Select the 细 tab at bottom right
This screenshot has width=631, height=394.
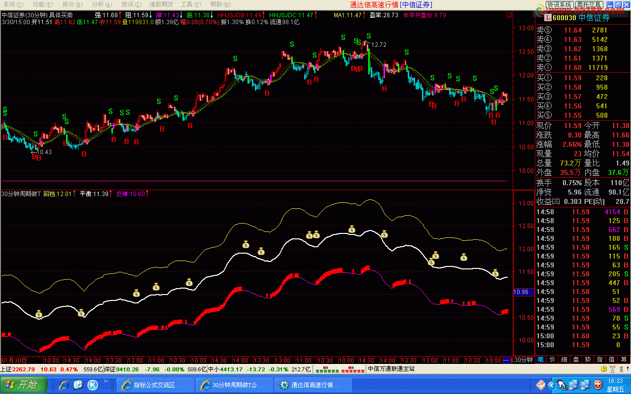click(x=563, y=360)
